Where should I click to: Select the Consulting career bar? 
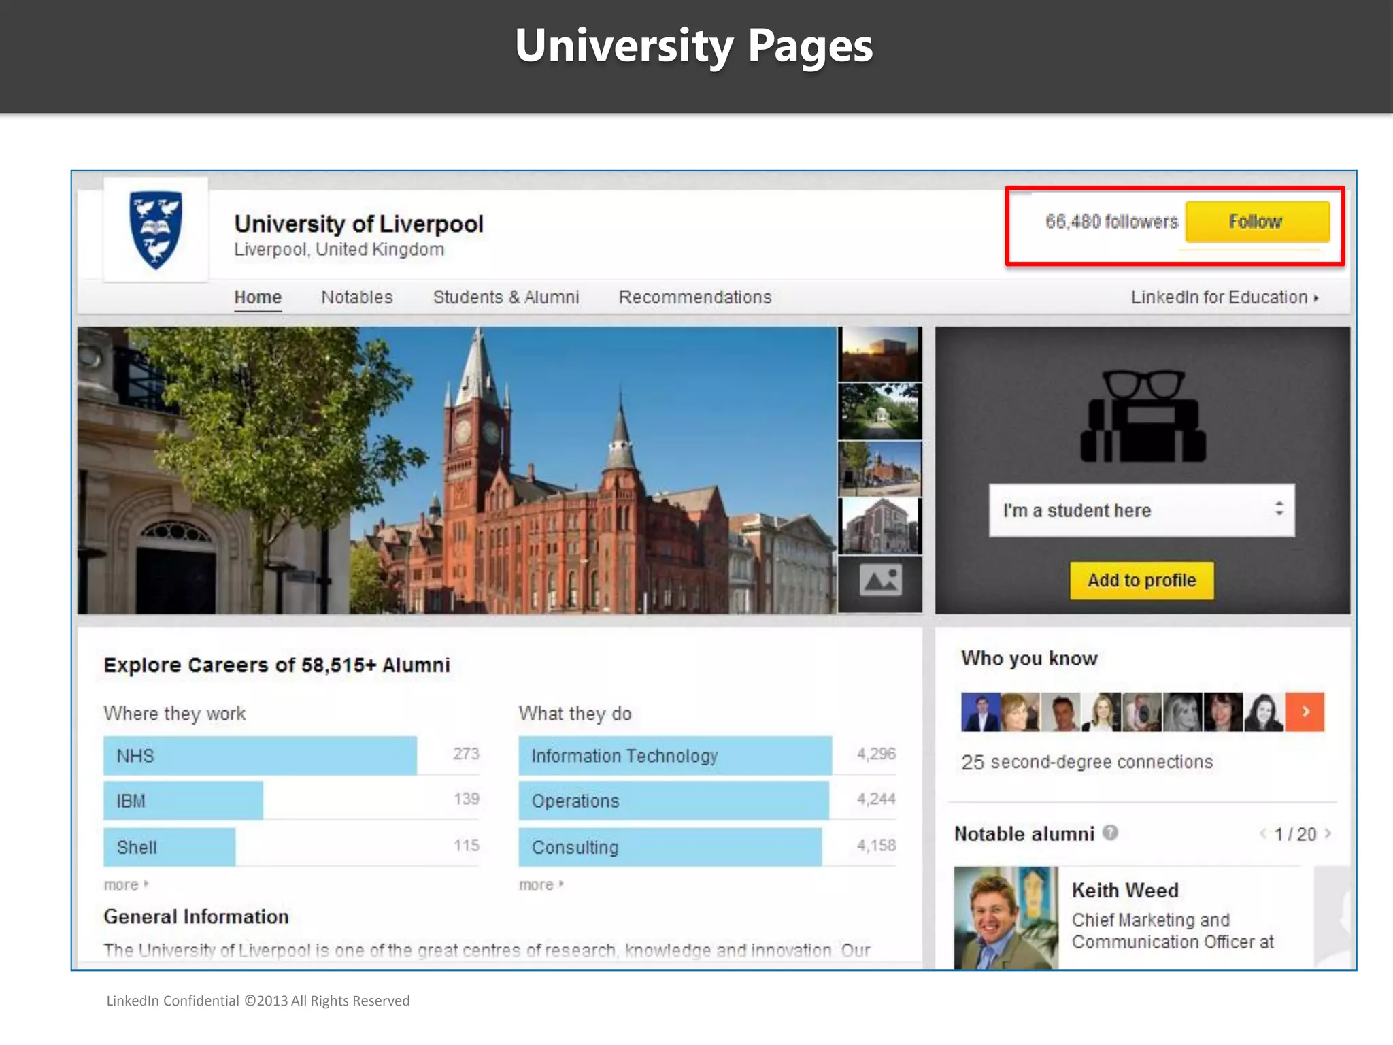click(x=670, y=847)
